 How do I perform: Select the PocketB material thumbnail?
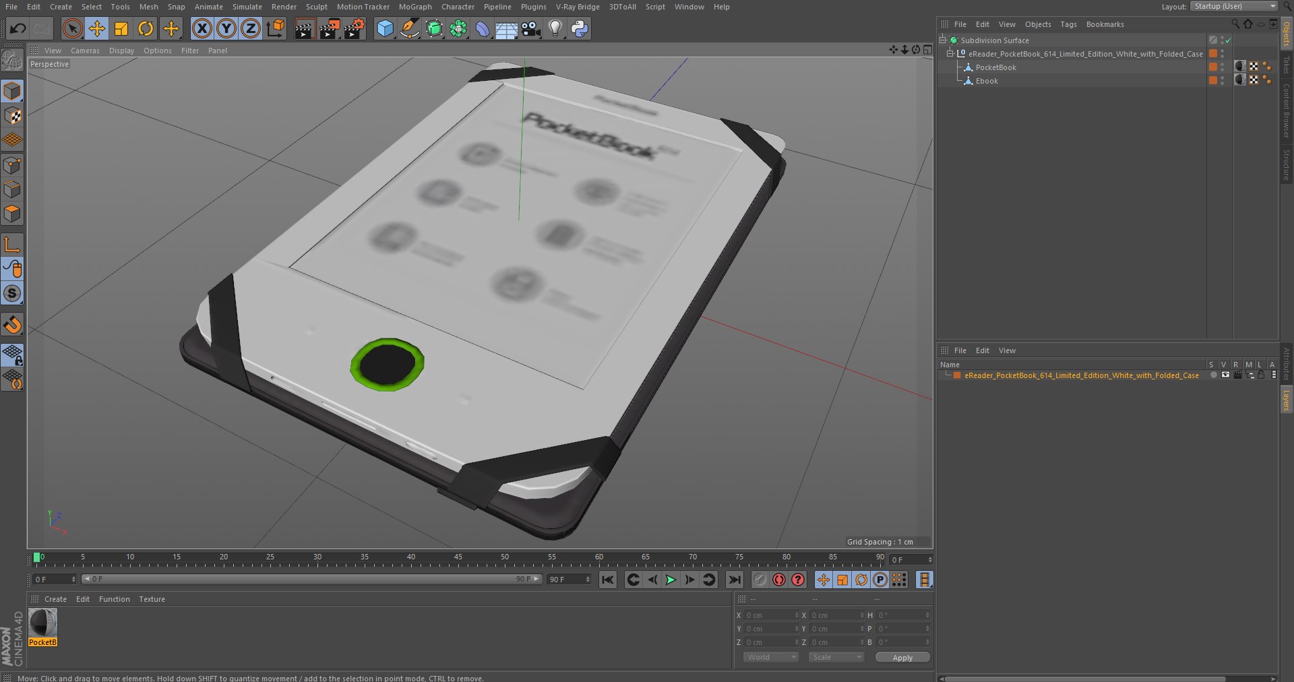[42, 622]
